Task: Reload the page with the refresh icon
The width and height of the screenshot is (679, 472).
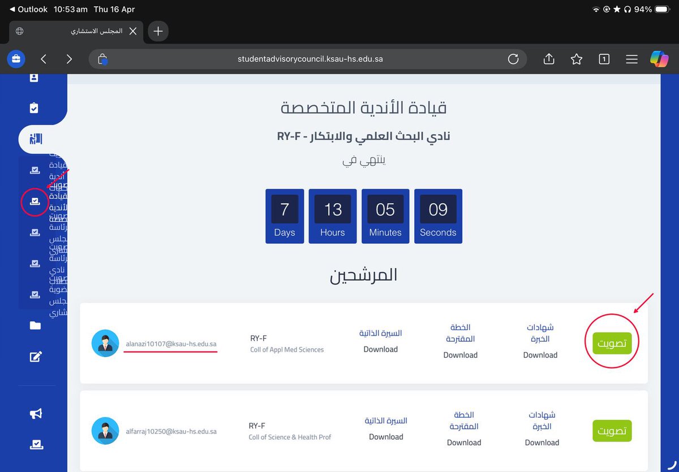Action: point(513,59)
